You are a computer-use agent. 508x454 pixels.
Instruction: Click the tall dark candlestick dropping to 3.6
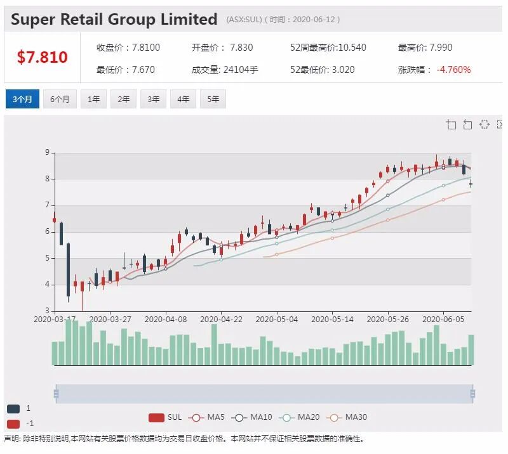[68, 270]
